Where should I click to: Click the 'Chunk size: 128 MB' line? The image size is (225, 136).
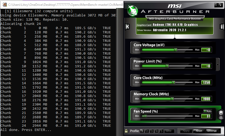(35, 19)
